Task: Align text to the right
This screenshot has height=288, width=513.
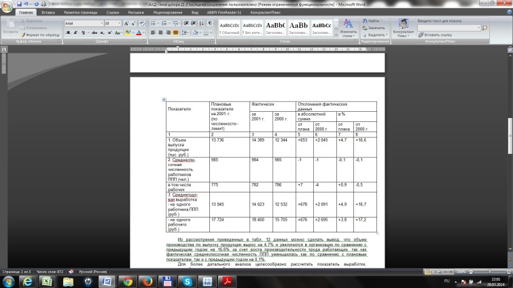Action: click(168, 33)
